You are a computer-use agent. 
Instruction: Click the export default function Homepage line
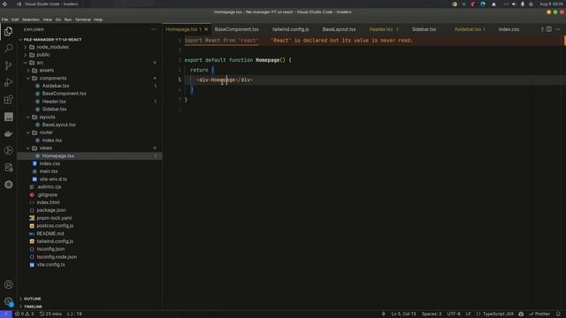click(238, 60)
